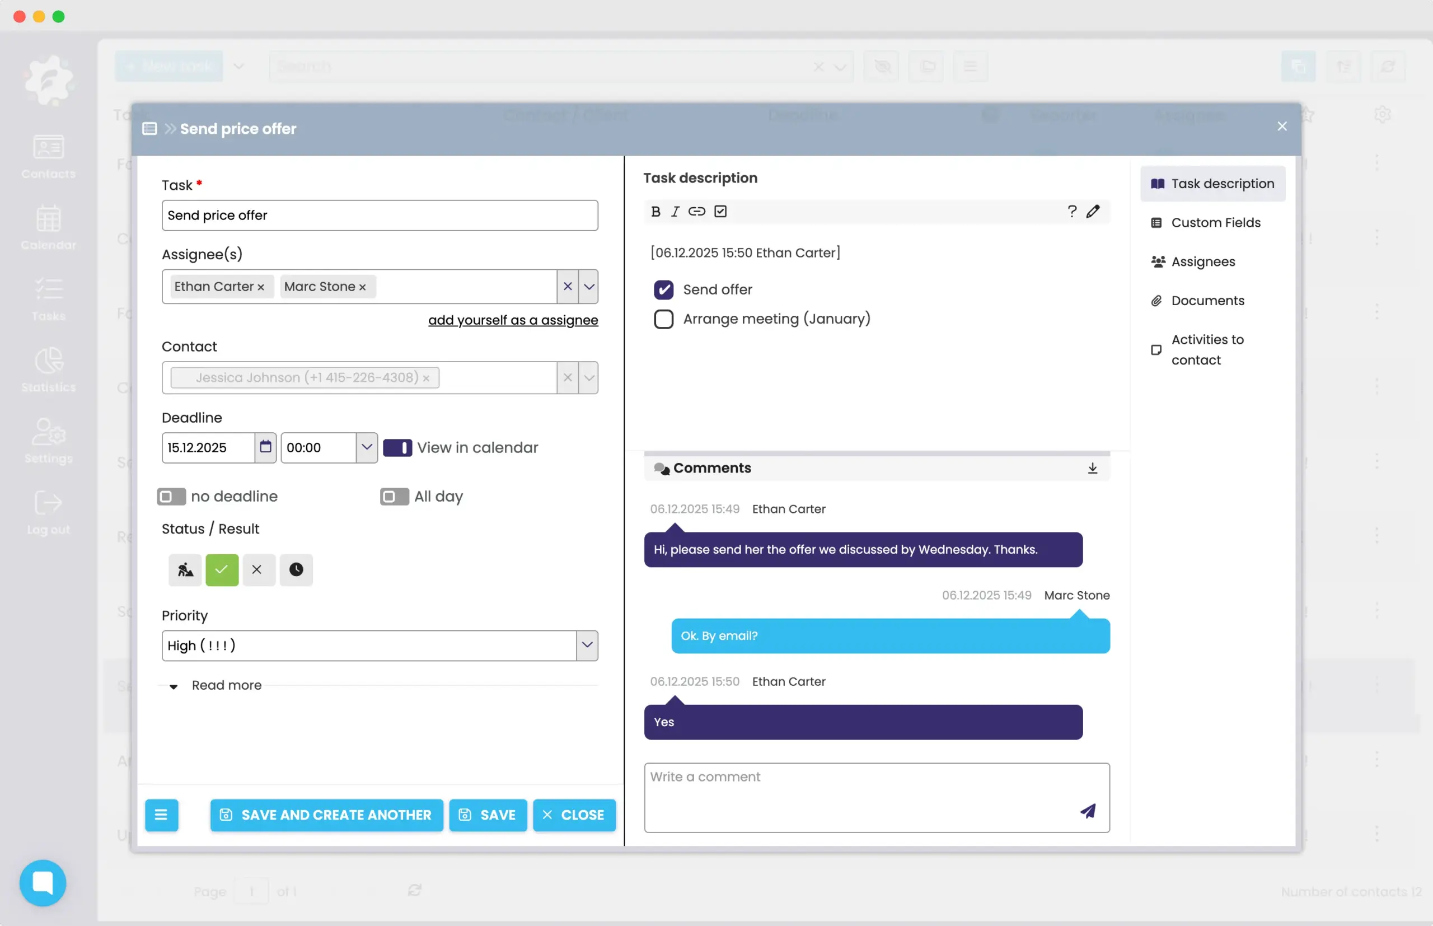Open the Priority dropdown
Viewport: 1433px width, 926px height.
[586, 645]
